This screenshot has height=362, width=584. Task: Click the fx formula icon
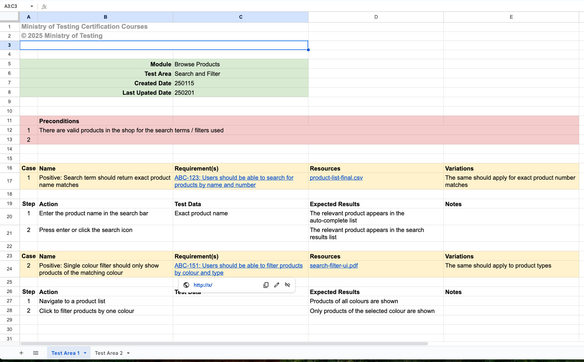44,6
